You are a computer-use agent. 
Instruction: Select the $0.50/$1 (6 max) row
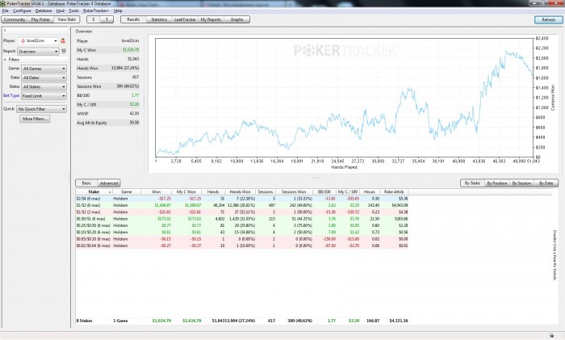[242, 219]
